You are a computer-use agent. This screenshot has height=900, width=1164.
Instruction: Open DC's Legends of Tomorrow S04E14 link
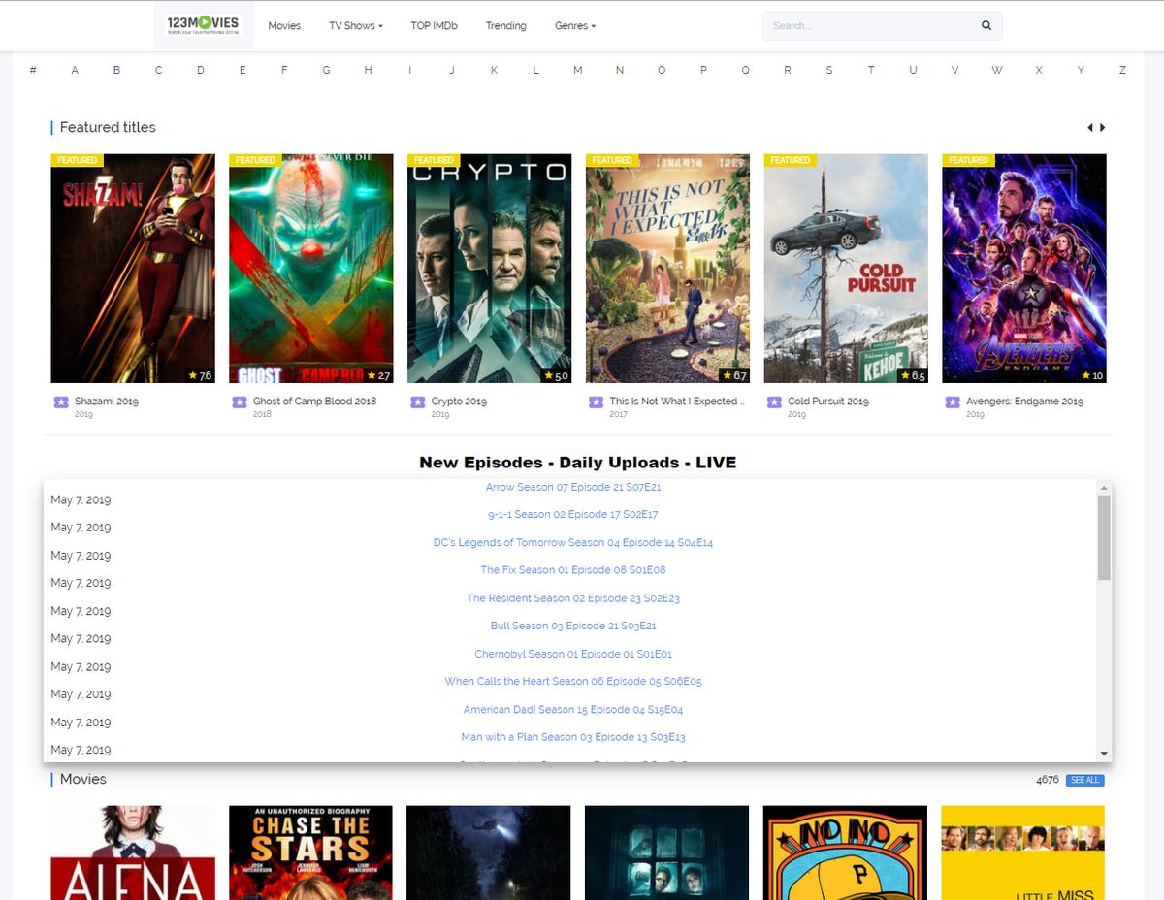pos(573,542)
